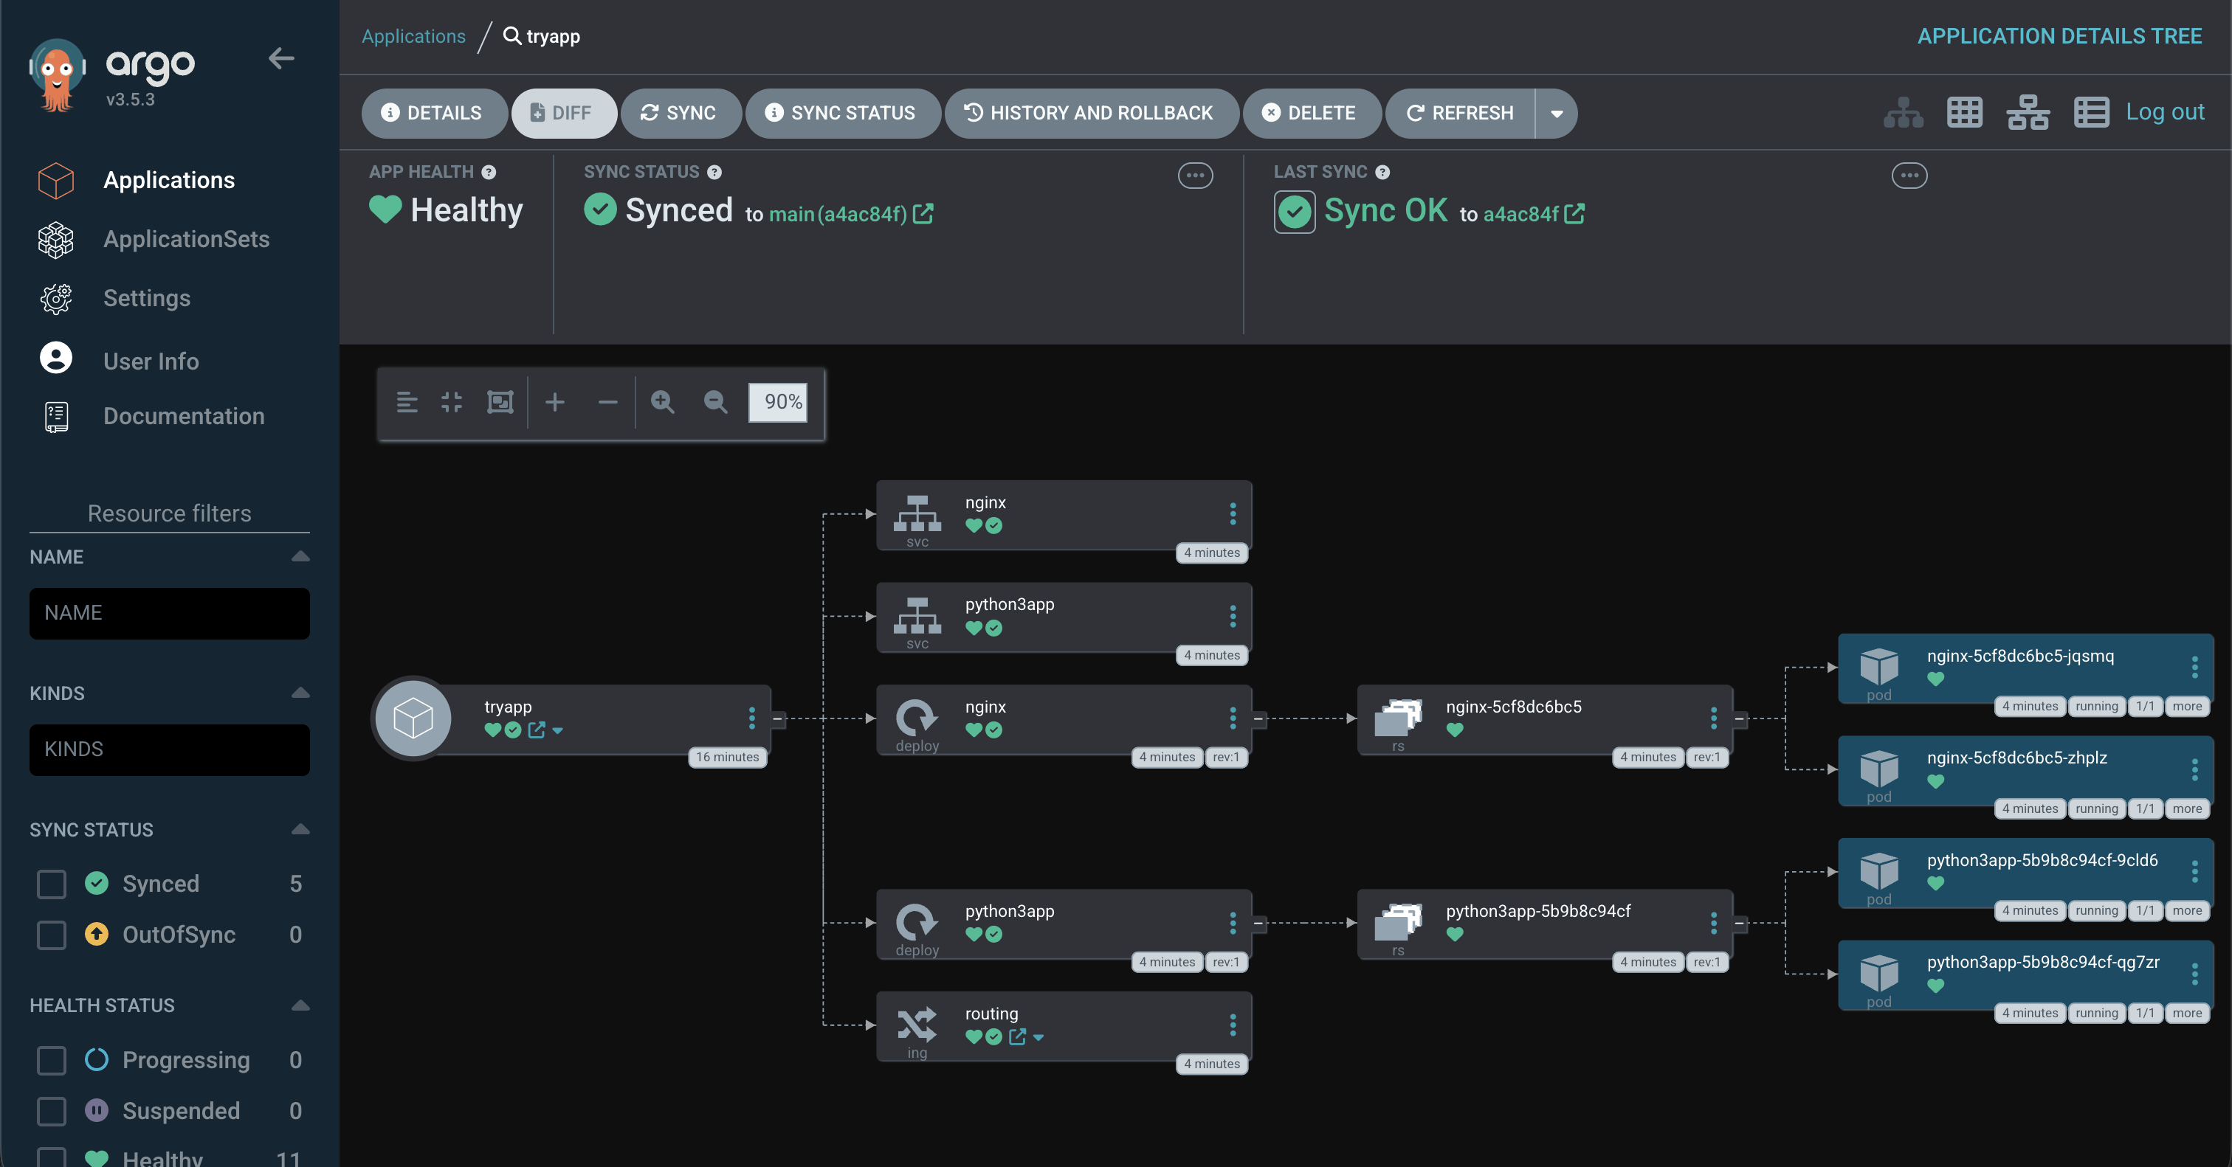Screen dimensions: 2232x1167
Task: Switch to list view icon
Action: [2091, 113]
